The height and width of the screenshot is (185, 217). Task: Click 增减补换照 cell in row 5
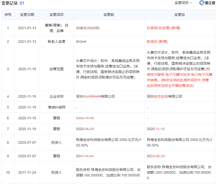56,107
